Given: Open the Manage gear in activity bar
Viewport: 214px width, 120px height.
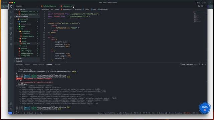Looking at the screenshot, I should pos(11,109).
